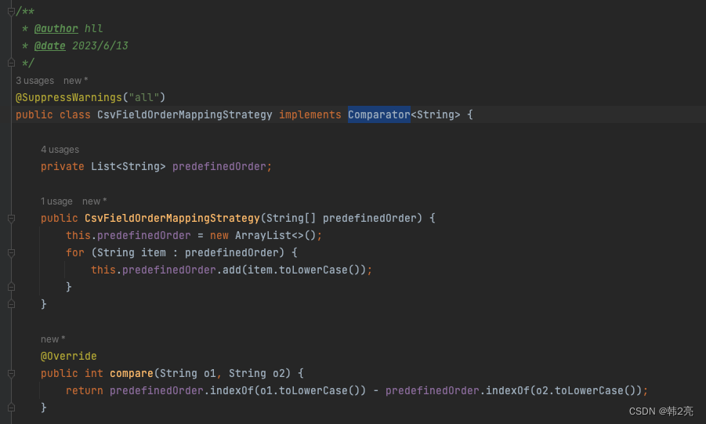The image size is (706, 424).
Task: Click the Javadoc comment end fold marker
Action: point(11,63)
